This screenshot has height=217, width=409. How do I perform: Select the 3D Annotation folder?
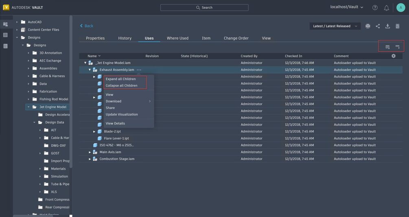tap(50, 53)
